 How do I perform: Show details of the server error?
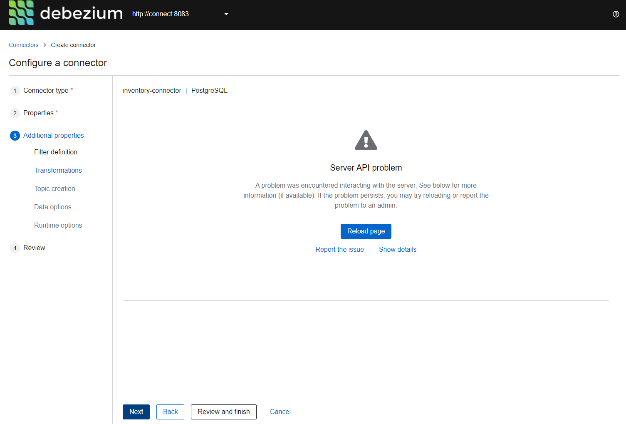click(397, 249)
